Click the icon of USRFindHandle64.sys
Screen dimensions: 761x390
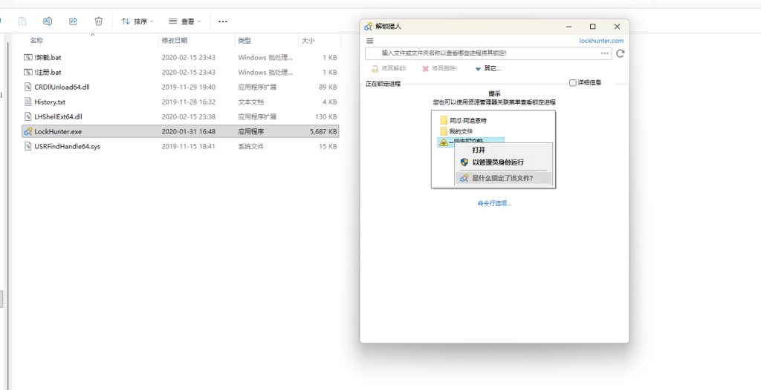point(28,146)
